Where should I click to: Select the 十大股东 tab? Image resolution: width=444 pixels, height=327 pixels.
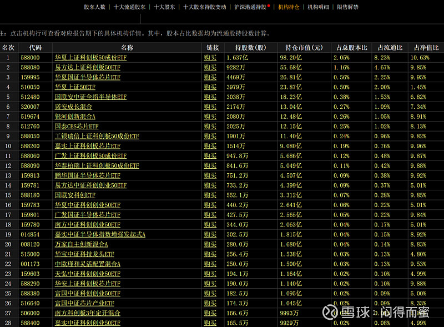click(x=164, y=7)
